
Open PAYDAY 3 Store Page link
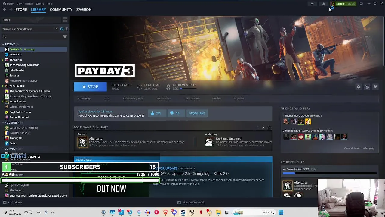pyautogui.click(x=85, y=99)
